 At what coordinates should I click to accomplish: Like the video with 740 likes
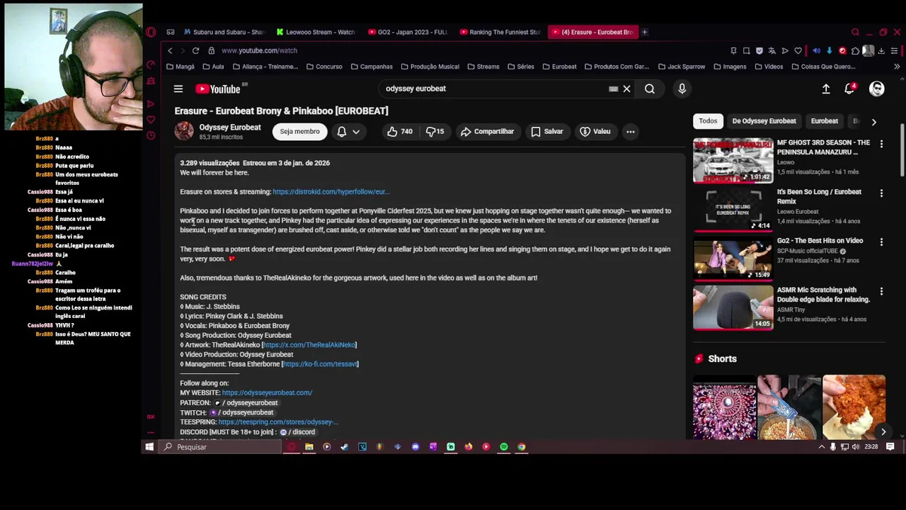click(399, 132)
